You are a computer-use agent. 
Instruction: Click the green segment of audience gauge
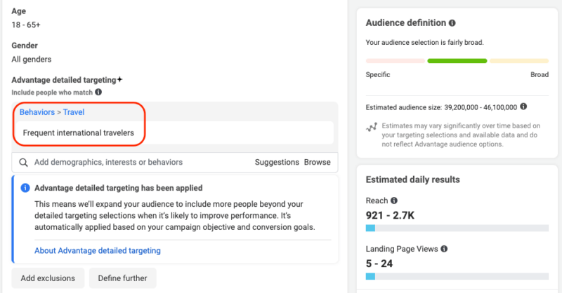click(457, 61)
